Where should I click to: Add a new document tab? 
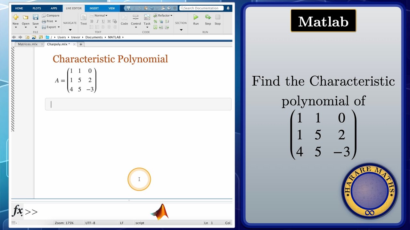point(81,44)
